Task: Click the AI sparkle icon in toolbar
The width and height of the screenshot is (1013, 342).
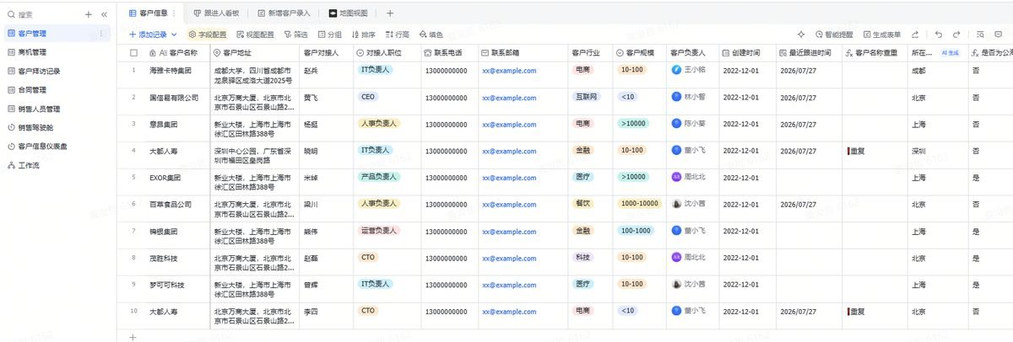Action: point(801,35)
